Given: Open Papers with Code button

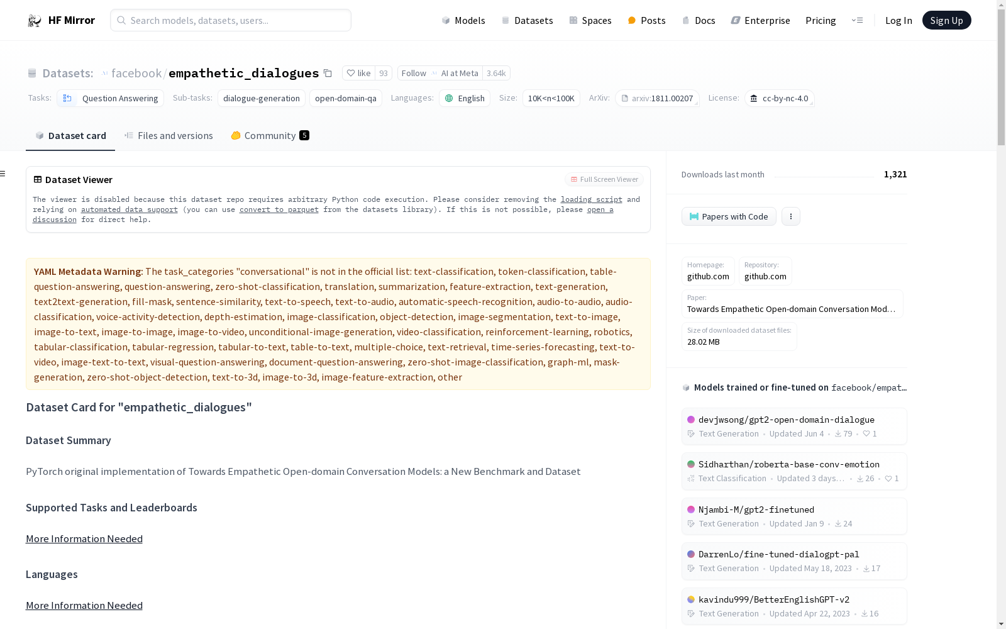Looking at the screenshot, I should pos(729,216).
